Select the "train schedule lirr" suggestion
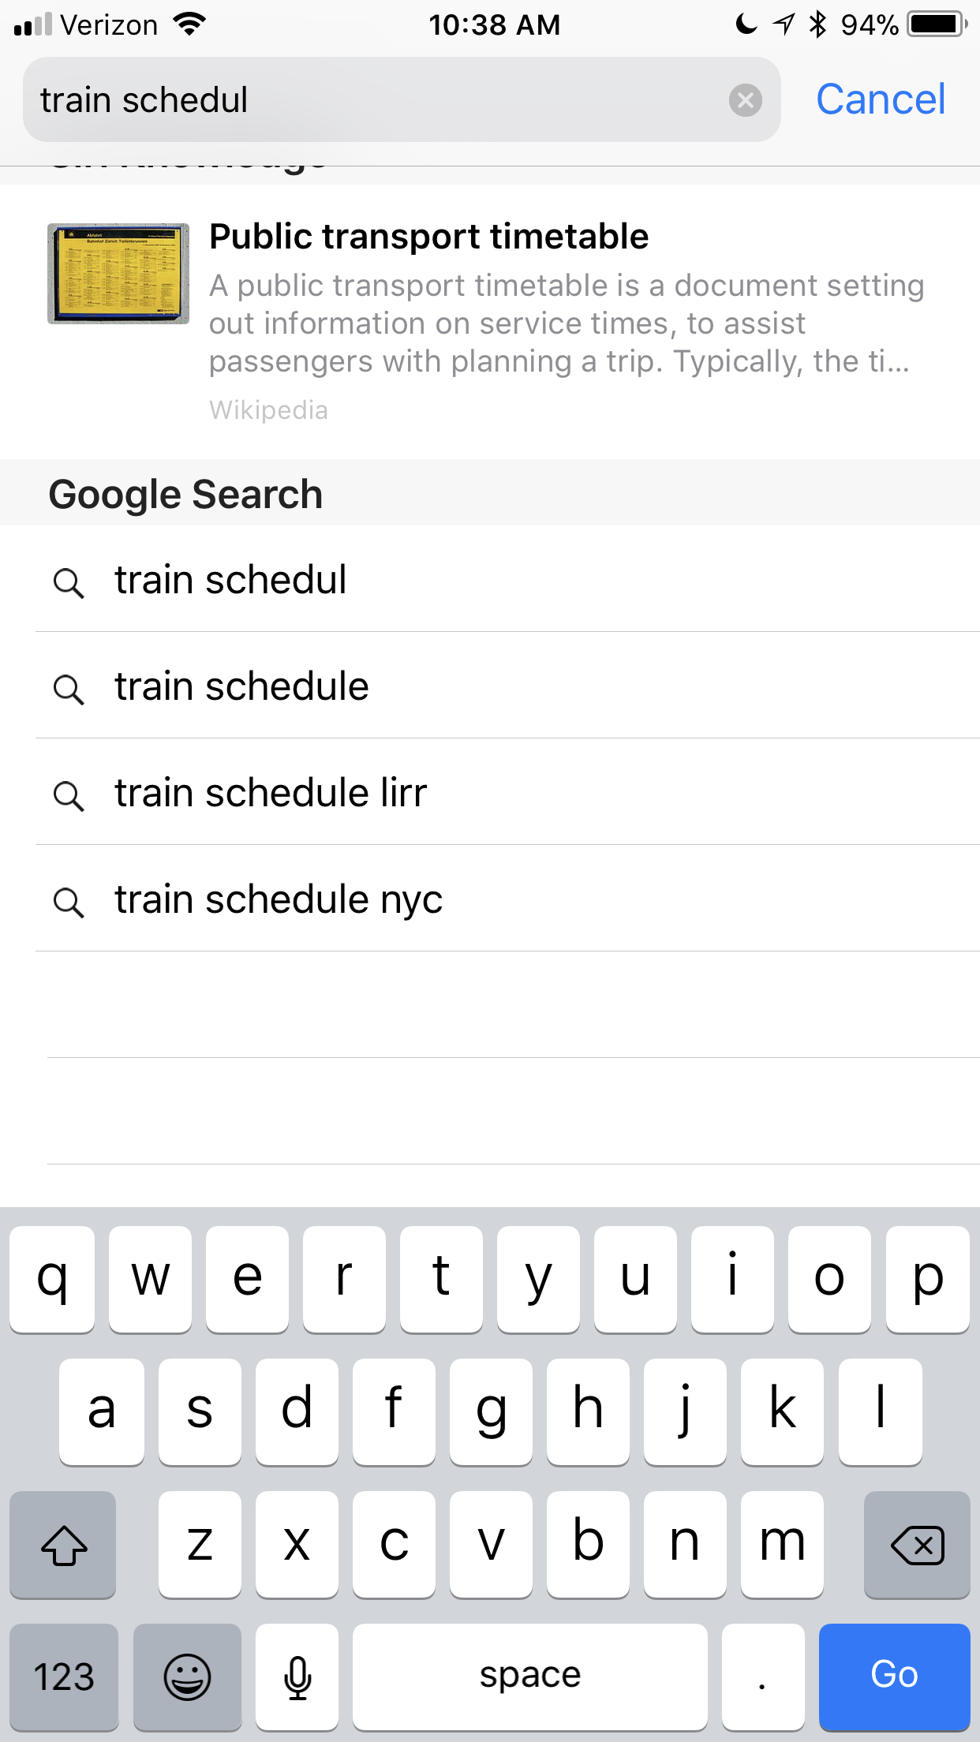The image size is (980, 1742). pos(271,793)
